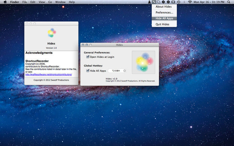
Task: Close the About Hides window
Action: [27, 24]
